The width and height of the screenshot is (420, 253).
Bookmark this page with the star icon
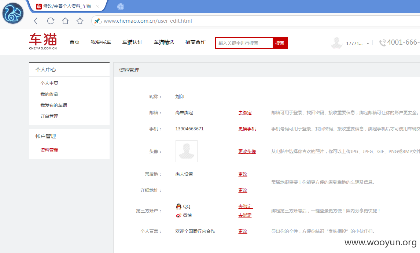click(x=80, y=21)
